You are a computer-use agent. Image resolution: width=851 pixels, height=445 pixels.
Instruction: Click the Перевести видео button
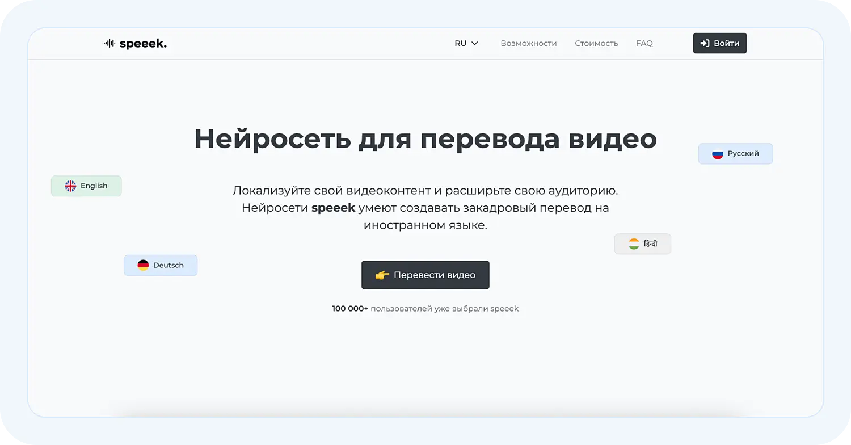point(425,275)
